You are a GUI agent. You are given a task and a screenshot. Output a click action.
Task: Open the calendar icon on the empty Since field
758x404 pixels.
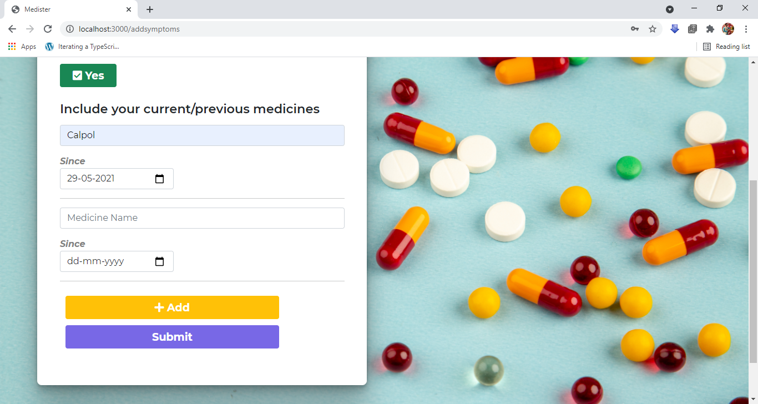(160, 261)
